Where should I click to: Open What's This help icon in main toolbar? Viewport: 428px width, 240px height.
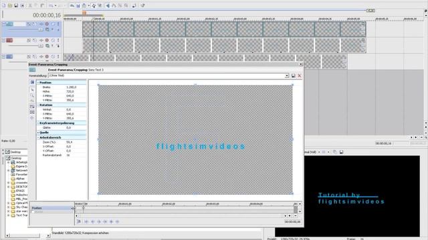[x=142, y=5]
